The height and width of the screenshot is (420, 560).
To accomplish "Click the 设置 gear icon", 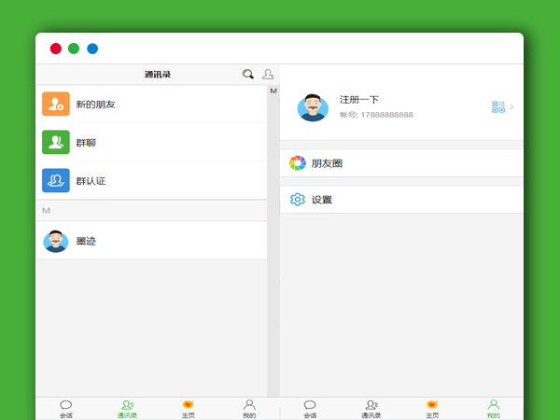I will (298, 200).
